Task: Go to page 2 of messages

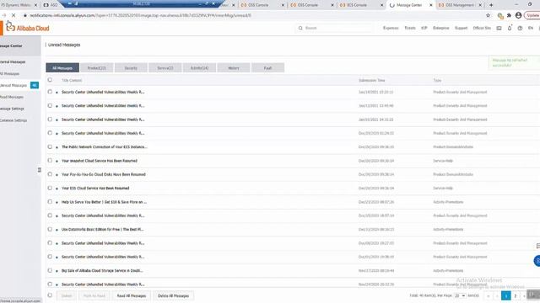Action: pos(516,295)
